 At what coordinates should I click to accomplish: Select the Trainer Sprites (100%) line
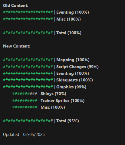point(63,101)
